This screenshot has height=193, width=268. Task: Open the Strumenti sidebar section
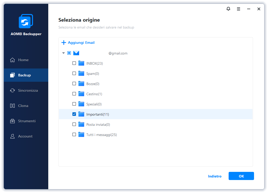26,121
